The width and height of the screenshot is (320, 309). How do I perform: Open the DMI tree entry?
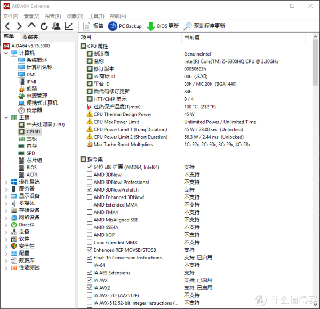pos(31,75)
